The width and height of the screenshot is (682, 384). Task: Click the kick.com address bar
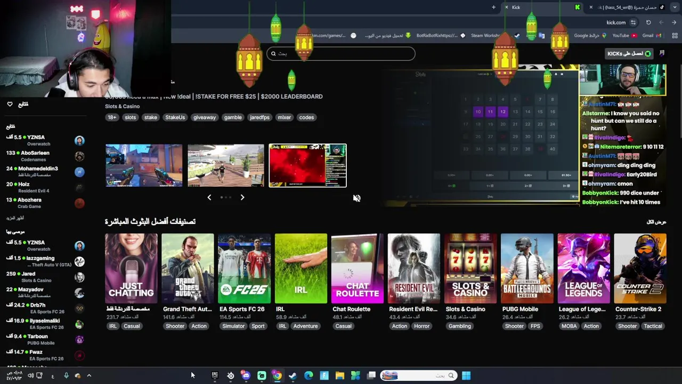click(616, 22)
